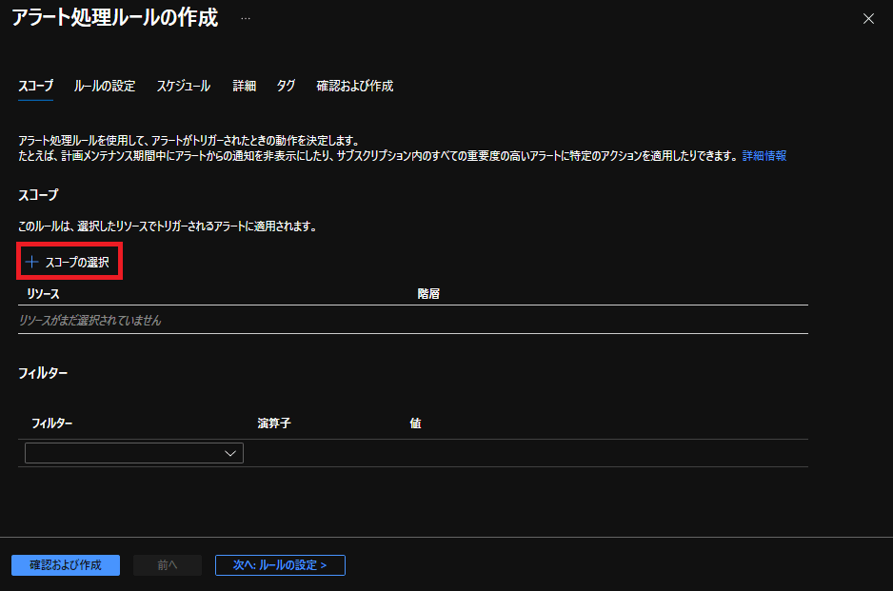Close the アラート処理ルールの作成 pane
The width and height of the screenshot is (893, 591).
click(x=868, y=19)
